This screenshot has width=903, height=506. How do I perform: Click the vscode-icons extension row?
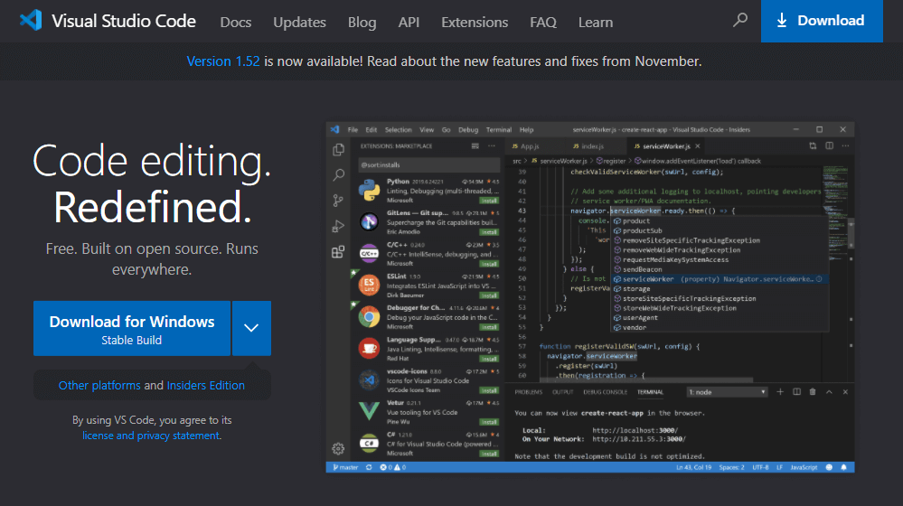point(429,380)
